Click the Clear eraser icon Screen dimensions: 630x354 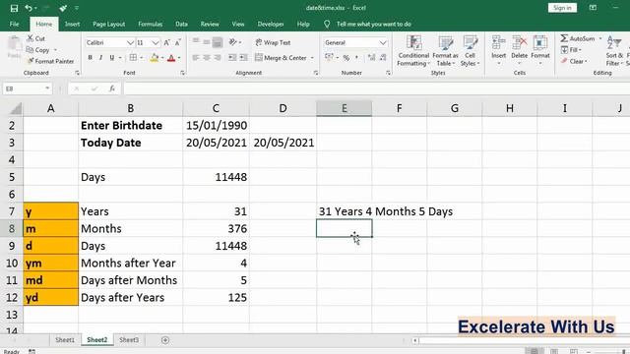click(x=564, y=61)
